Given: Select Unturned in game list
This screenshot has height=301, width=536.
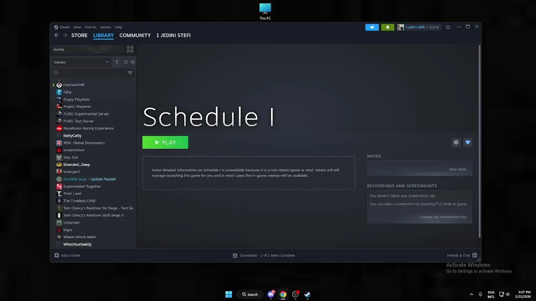Looking at the screenshot, I should click(71, 222).
